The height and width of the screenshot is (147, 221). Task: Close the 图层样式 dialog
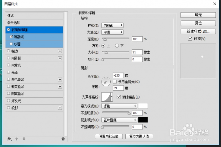(x=214, y=4)
